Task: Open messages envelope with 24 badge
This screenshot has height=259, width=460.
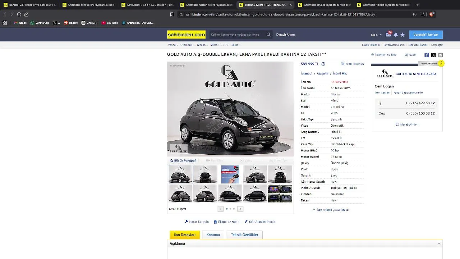Action: (x=388, y=34)
